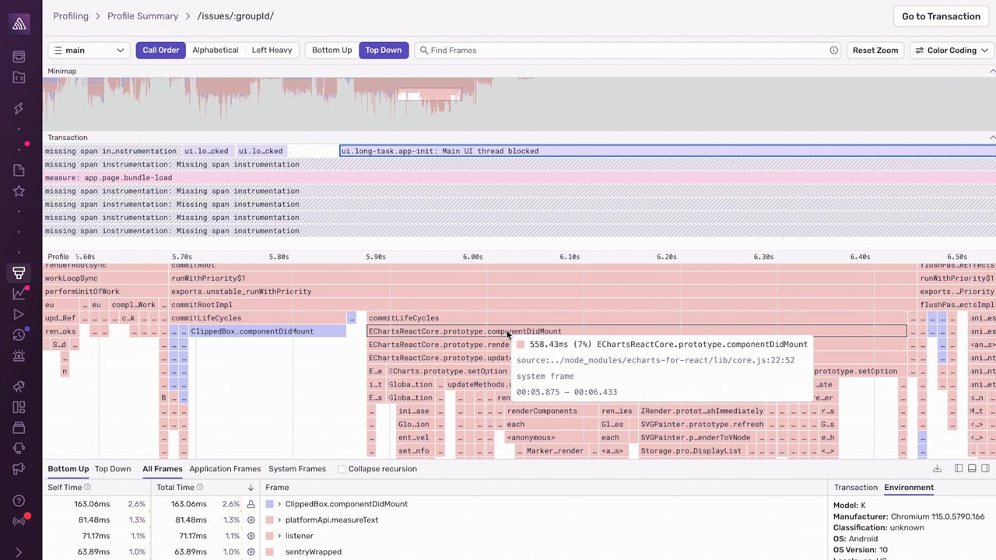Switch to the left panel layout icon
This screenshot has height=560, width=996.
pyautogui.click(x=959, y=469)
